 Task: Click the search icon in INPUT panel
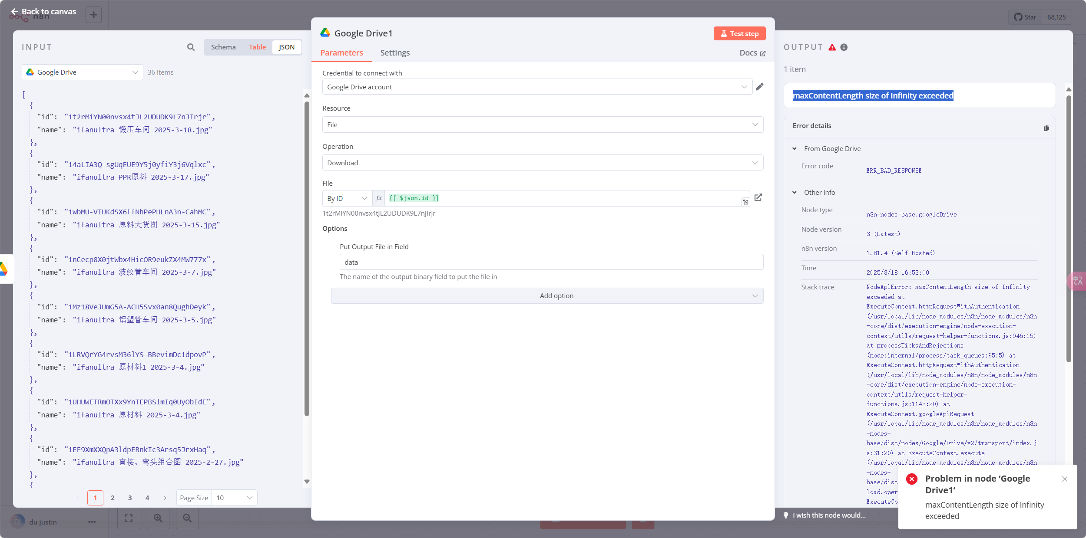pos(191,47)
